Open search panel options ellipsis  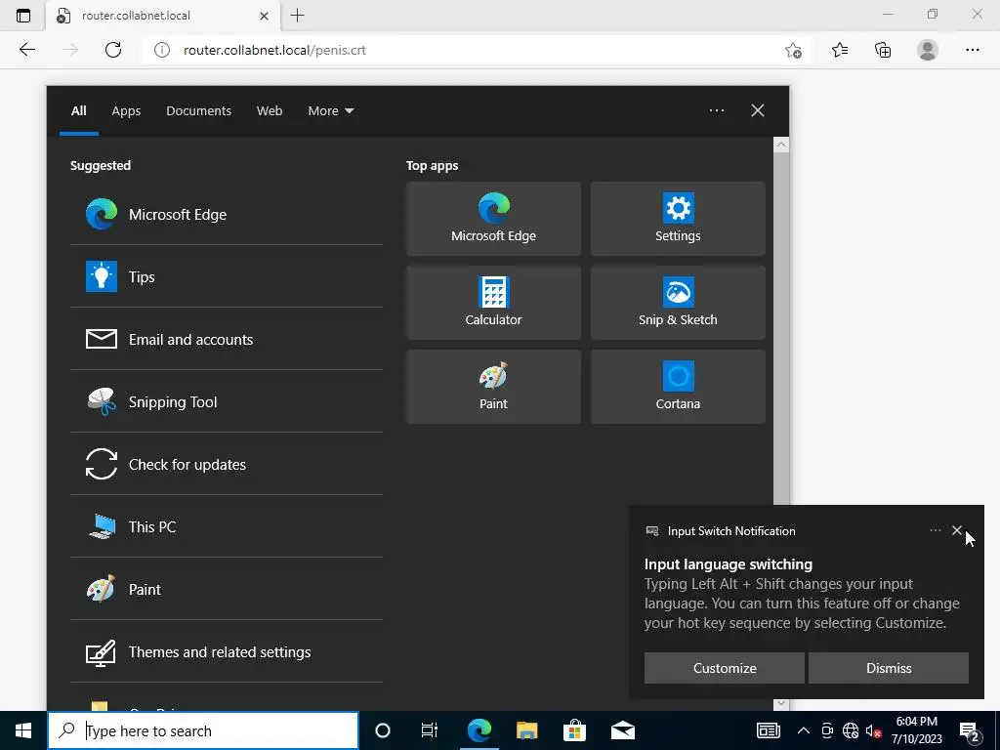click(x=717, y=110)
